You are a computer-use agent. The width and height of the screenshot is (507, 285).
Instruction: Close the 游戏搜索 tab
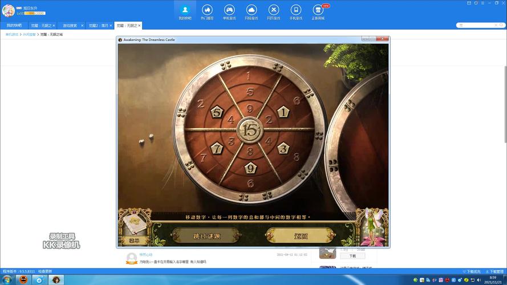pos(82,26)
